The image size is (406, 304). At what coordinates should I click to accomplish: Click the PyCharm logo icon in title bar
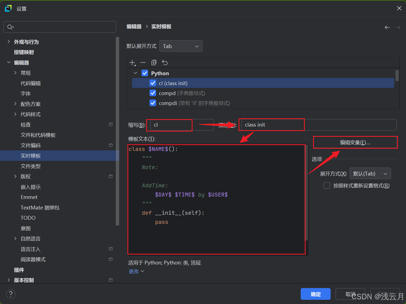pos(8,8)
